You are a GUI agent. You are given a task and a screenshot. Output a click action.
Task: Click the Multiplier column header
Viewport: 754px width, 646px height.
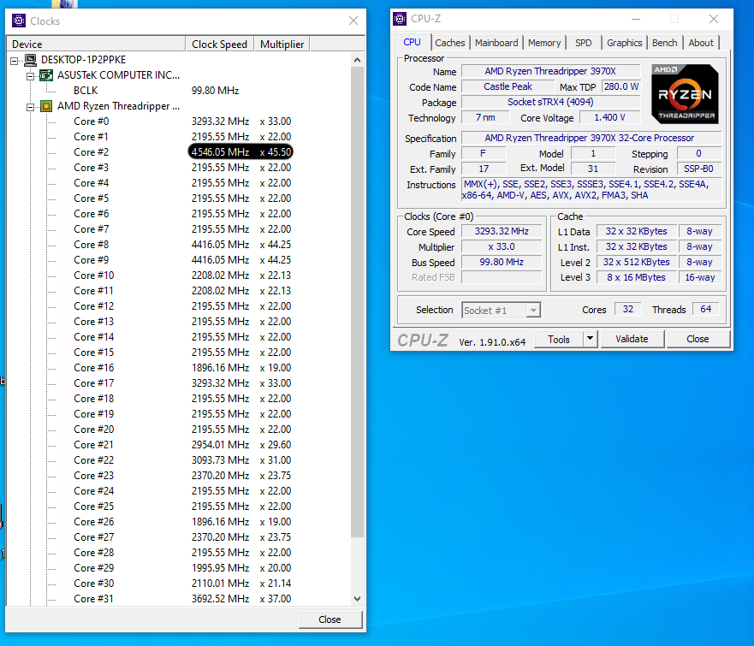(x=282, y=44)
